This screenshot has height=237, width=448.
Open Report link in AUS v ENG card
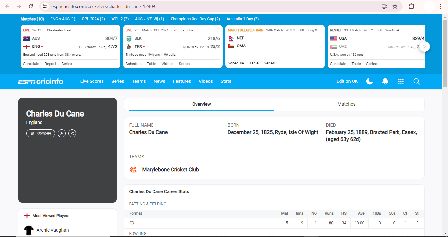coord(50,64)
